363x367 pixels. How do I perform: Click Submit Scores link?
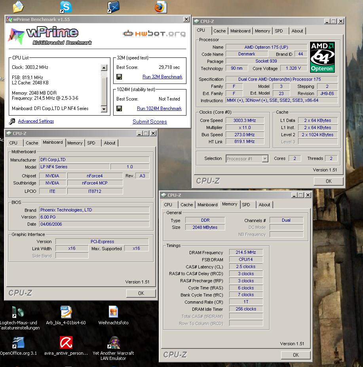click(150, 122)
